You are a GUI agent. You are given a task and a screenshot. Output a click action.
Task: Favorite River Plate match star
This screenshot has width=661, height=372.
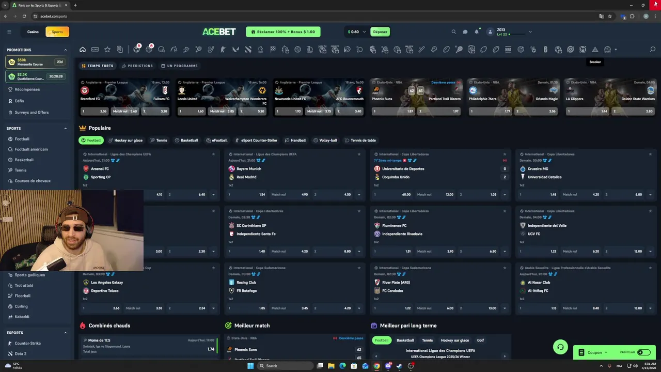click(x=505, y=268)
